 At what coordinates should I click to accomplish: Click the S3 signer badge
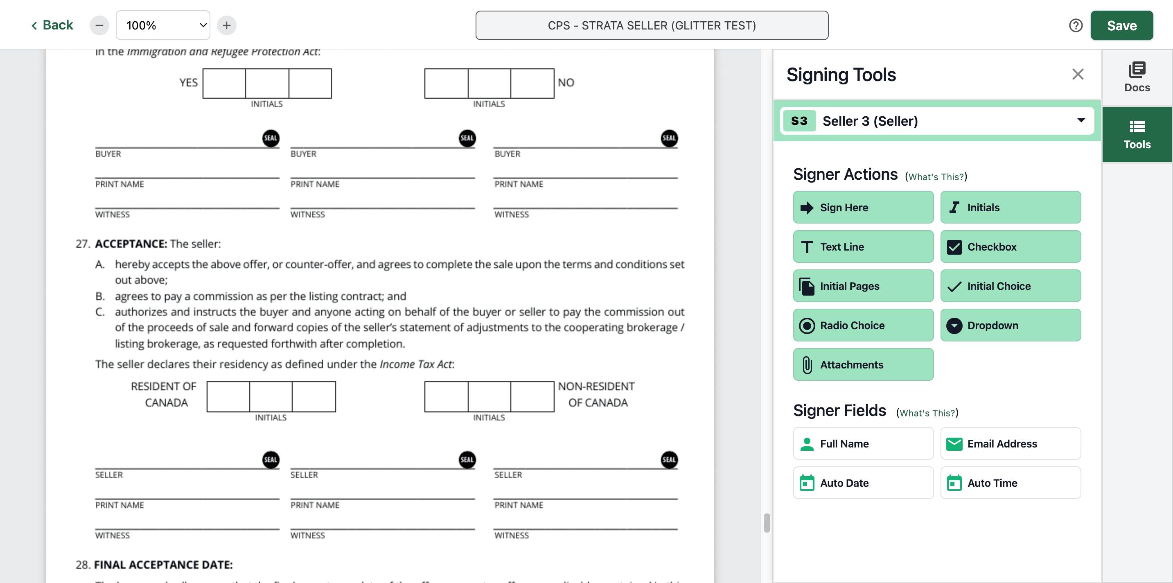799,121
